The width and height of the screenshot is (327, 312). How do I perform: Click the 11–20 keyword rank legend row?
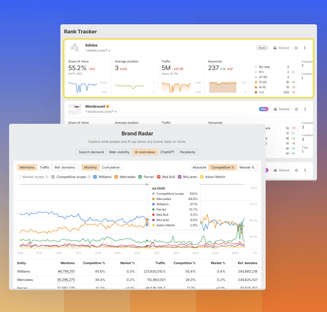(x=275, y=82)
